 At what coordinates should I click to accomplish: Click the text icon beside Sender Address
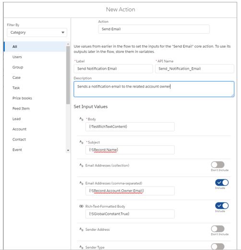tap(81, 229)
